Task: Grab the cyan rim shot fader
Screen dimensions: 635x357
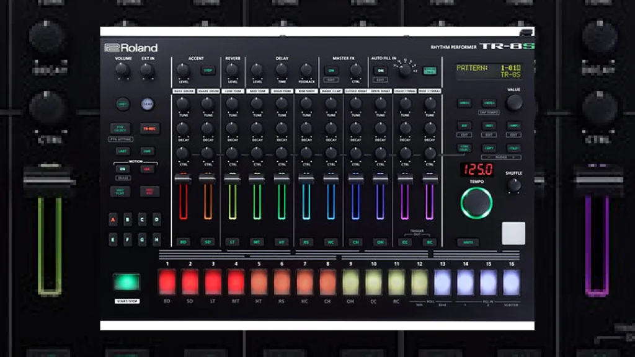Action: 306,178
